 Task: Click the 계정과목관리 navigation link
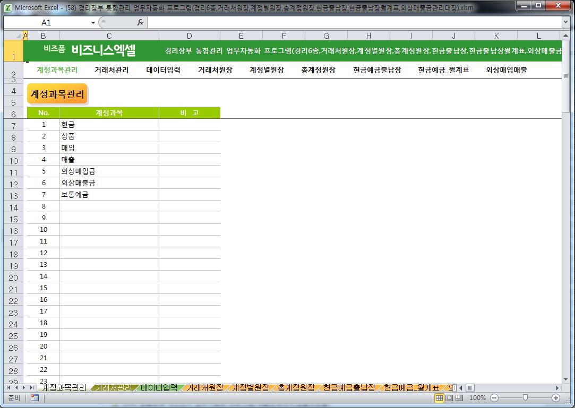pyautogui.click(x=57, y=70)
